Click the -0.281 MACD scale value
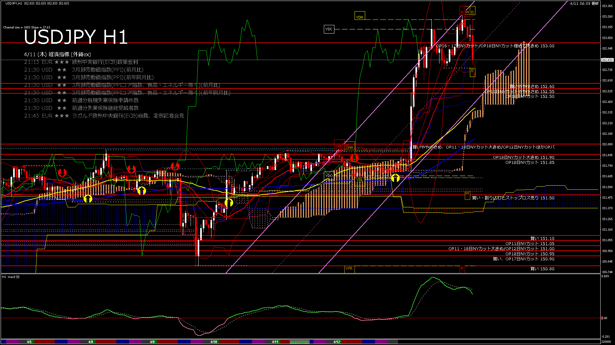This screenshot has height=345, width=615. click(x=606, y=336)
